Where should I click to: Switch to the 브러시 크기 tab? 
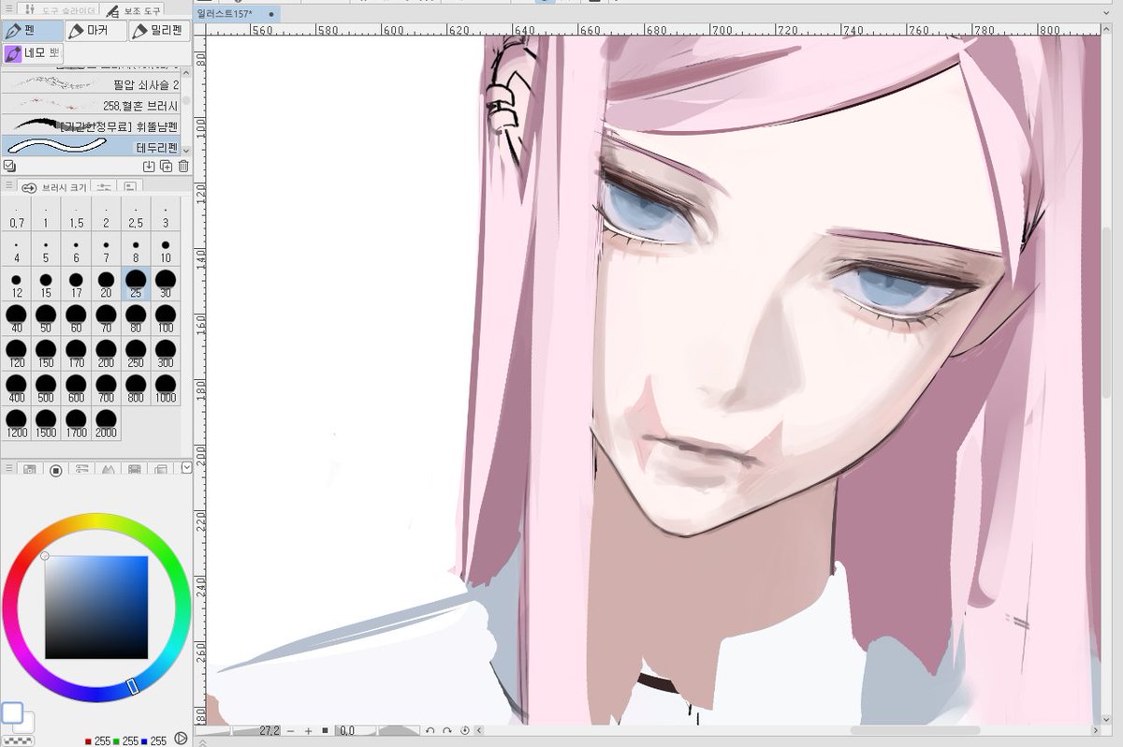point(54,187)
